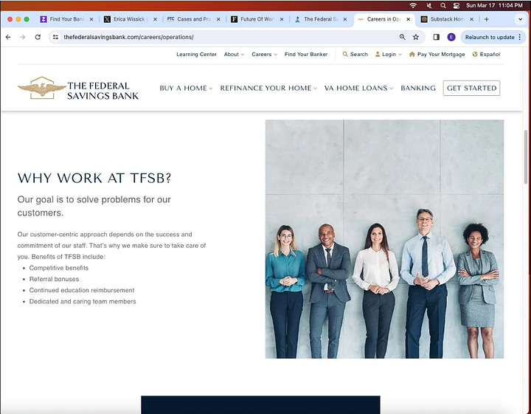Bookmark this page with the star icon
Image resolution: width=531 pixels, height=414 pixels.
[x=416, y=37]
